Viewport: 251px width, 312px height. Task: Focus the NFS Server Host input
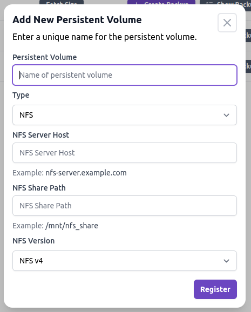click(125, 153)
